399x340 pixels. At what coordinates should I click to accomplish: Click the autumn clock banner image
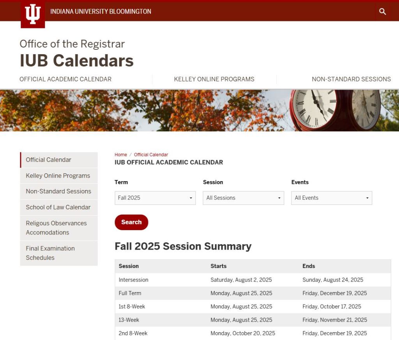(199, 110)
